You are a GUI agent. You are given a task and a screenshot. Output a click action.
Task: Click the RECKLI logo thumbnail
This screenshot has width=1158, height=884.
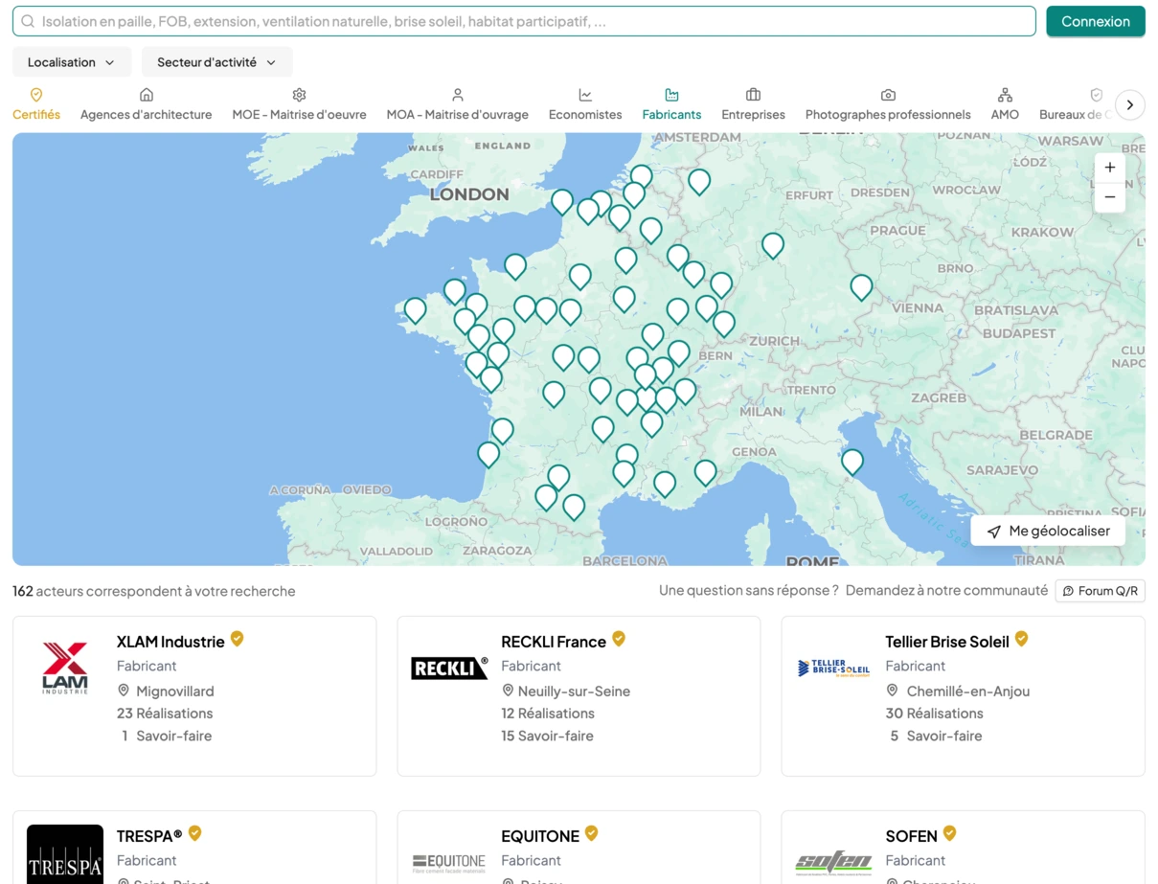[x=449, y=668]
